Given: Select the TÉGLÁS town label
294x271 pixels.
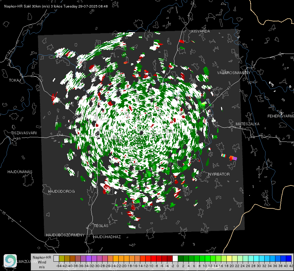Looking at the screenshot, I should (x=101, y=226).
